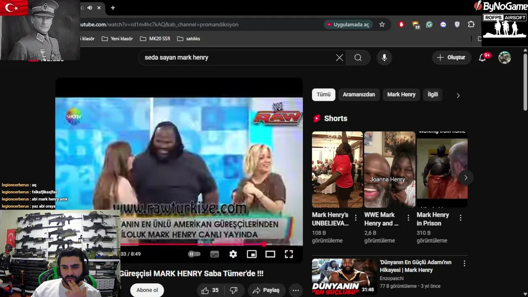The image size is (528, 297).
Task: Open the Dünyanın En Güçlü Adamı'nın Hikayesi title
Action: pos(415,266)
